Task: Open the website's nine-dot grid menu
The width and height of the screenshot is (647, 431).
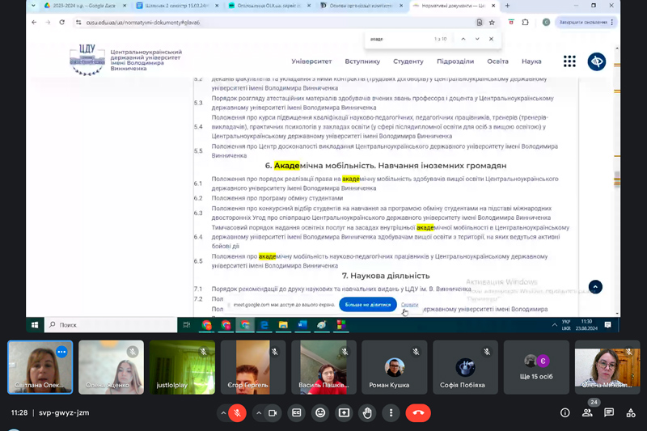Action: click(x=569, y=61)
